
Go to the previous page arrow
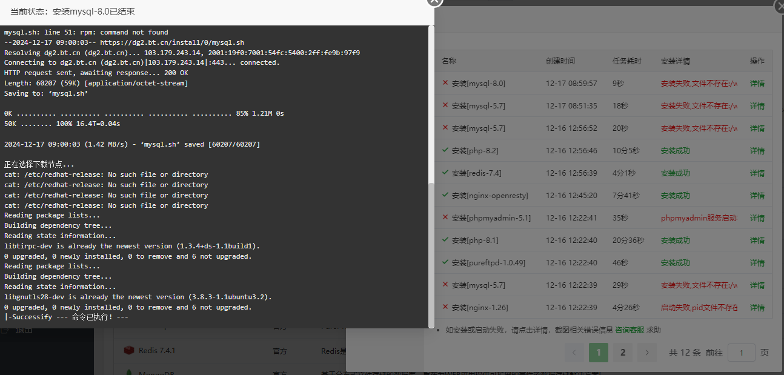coord(574,353)
